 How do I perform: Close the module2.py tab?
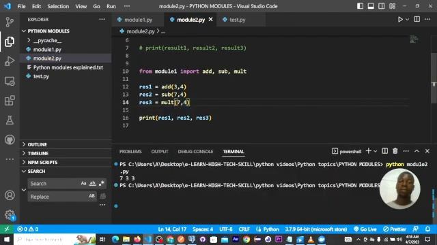[x=211, y=19]
